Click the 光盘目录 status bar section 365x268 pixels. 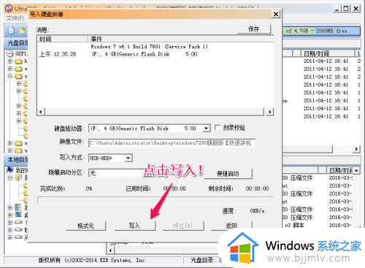point(202,260)
